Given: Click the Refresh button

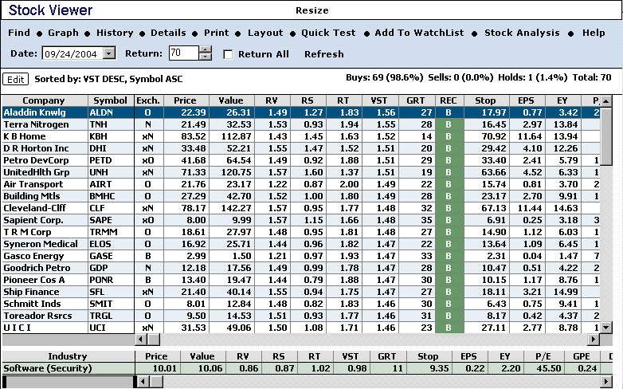Looking at the screenshot, I should pos(323,54).
